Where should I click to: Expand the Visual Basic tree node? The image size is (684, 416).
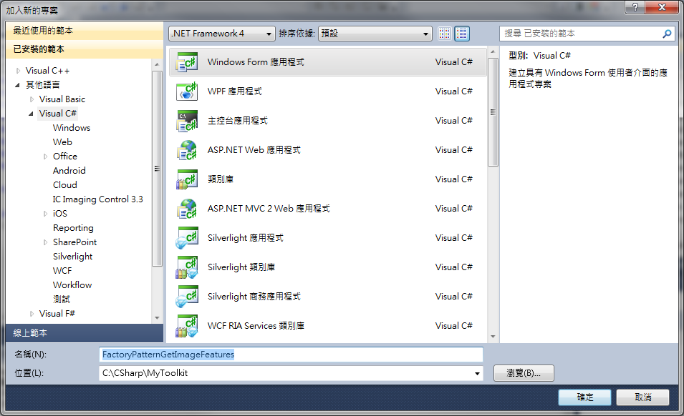click(32, 99)
